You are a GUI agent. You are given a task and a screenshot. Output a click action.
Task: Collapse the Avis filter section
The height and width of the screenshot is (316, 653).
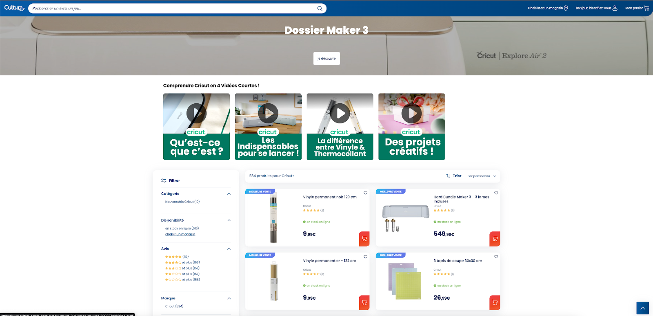pos(229,249)
